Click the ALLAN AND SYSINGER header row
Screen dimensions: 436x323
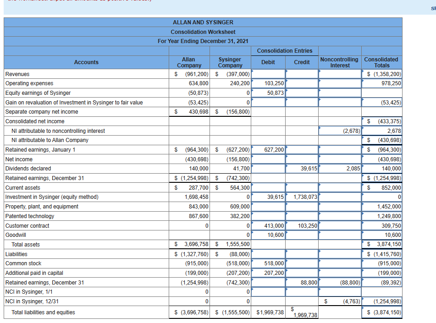(203, 22)
